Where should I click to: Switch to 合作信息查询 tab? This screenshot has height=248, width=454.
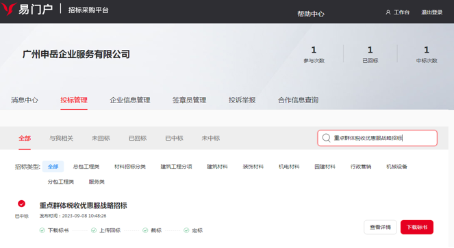[299, 100]
